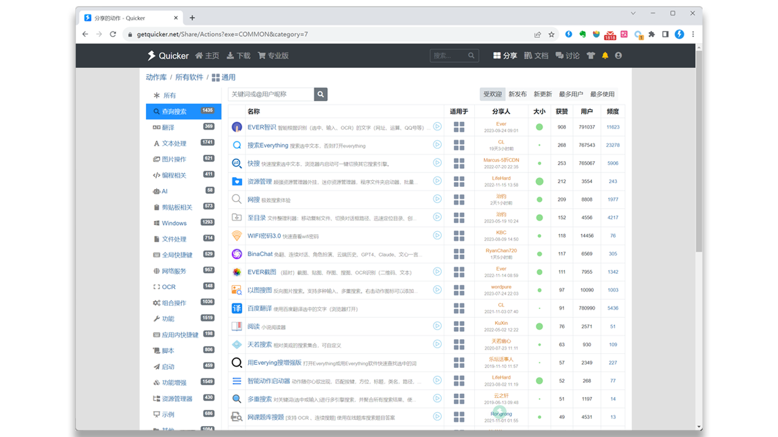This screenshot has width=778, height=437.
Task: Click the notification bell icon in the navbar
Action: point(604,55)
